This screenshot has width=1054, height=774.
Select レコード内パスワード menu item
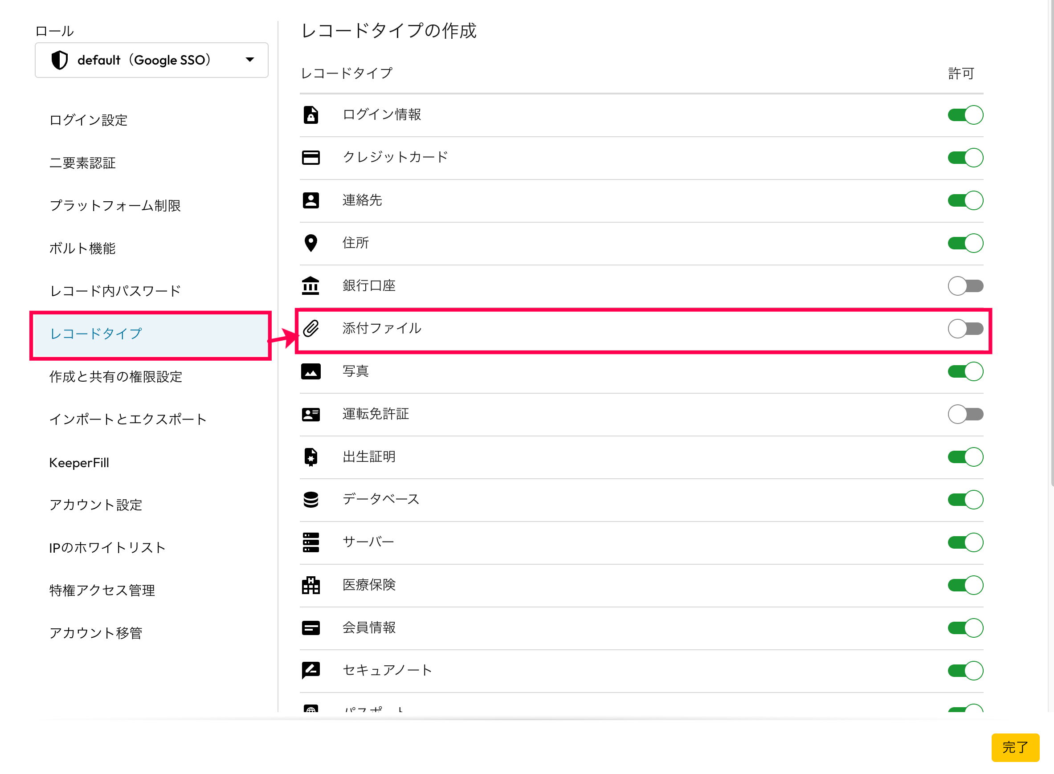[x=115, y=291]
